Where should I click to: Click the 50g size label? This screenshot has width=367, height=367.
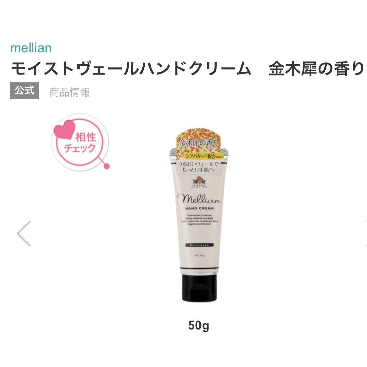pos(198,325)
